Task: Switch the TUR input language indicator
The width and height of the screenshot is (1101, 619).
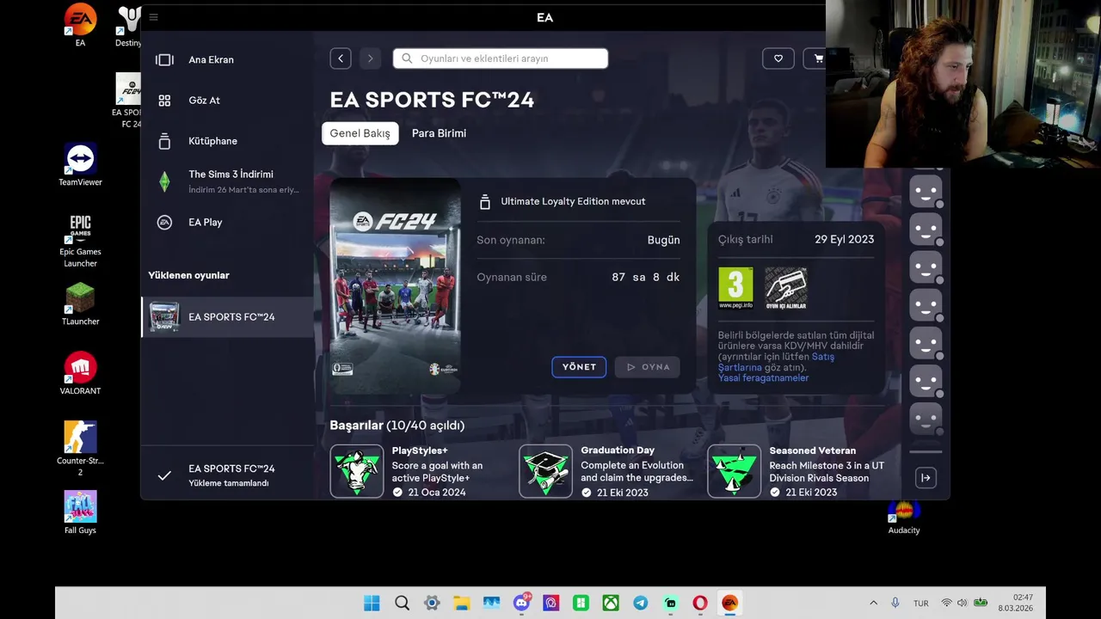Action: (x=921, y=604)
